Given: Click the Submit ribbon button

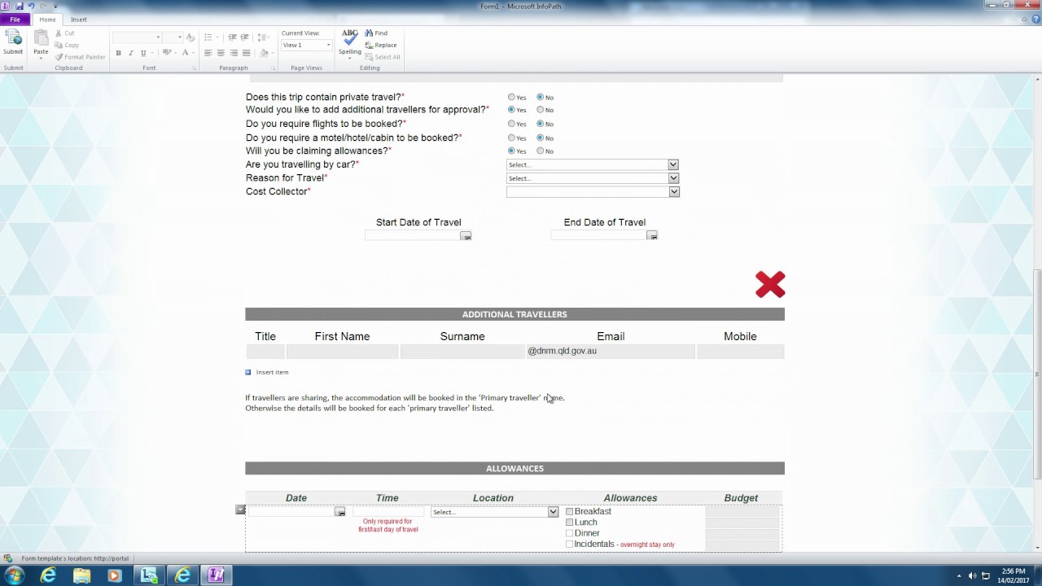Looking at the screenshot, I should 13,42.
